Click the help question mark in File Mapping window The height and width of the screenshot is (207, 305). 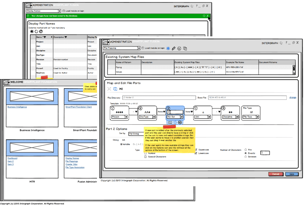point(286,43)
